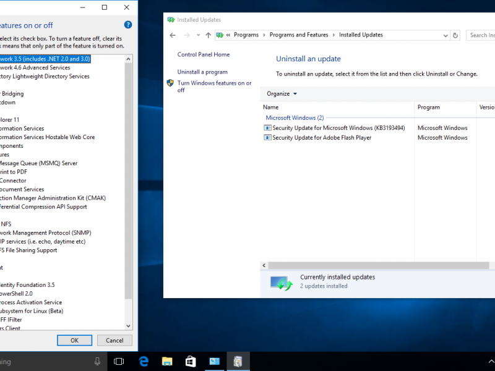Select Security Update for Microsoft Windows (KB3193494)
Image resolution: width=495 pixels, height=371 pixels.
338,128
